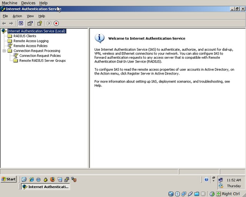Collapse the Connection Request Processing node

click(x=4, y=51)
